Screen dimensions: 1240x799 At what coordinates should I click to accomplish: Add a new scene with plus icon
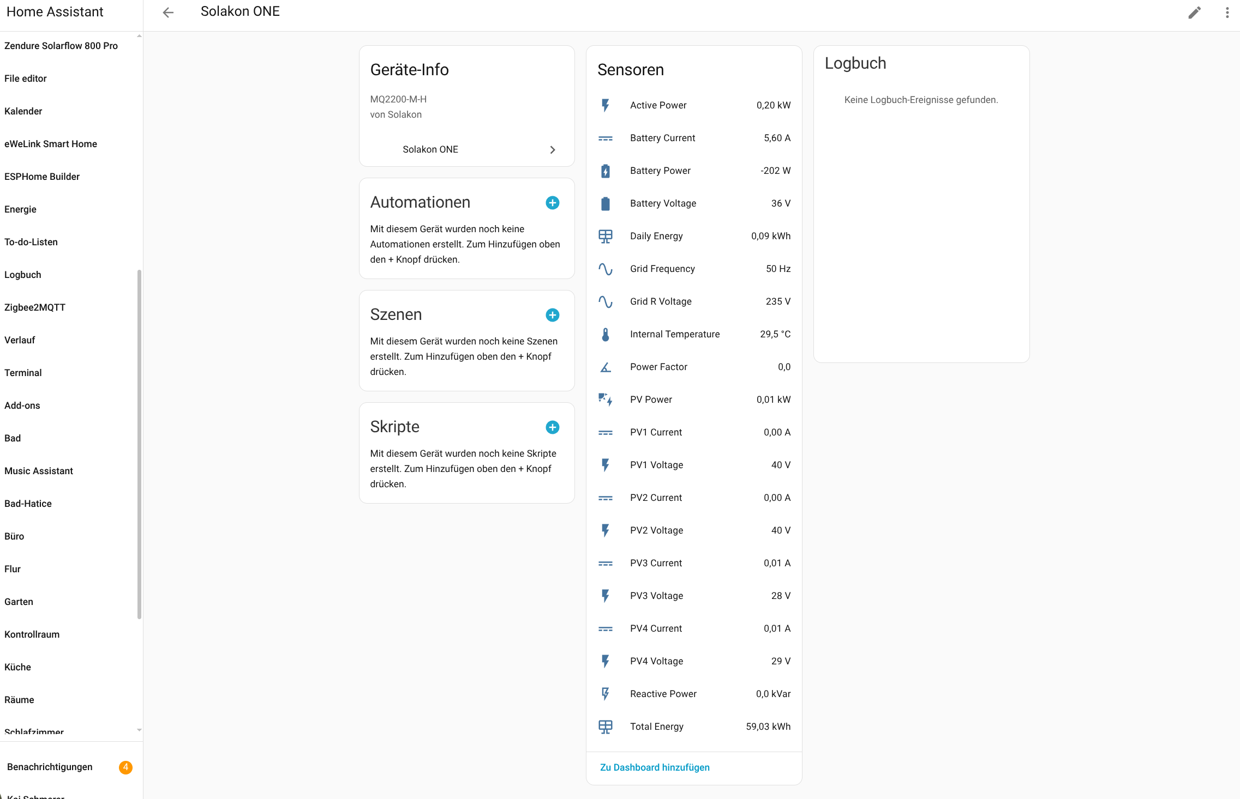tap(553, 315)
